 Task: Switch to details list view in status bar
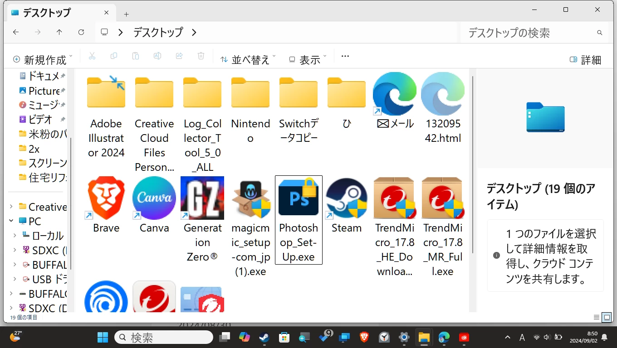click(x=597, y=317)
